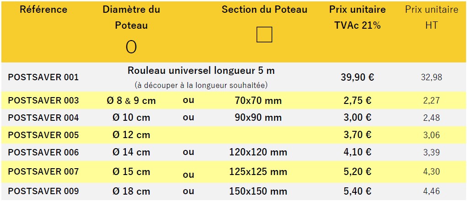Click the Ø 12 cm diameter cell
Screen dimensions: 467x201
coord(131,135)
